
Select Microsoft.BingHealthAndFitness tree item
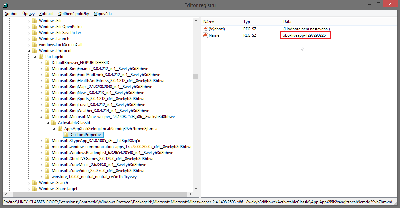108,81
